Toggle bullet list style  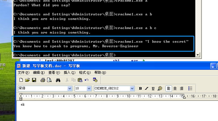190,89
